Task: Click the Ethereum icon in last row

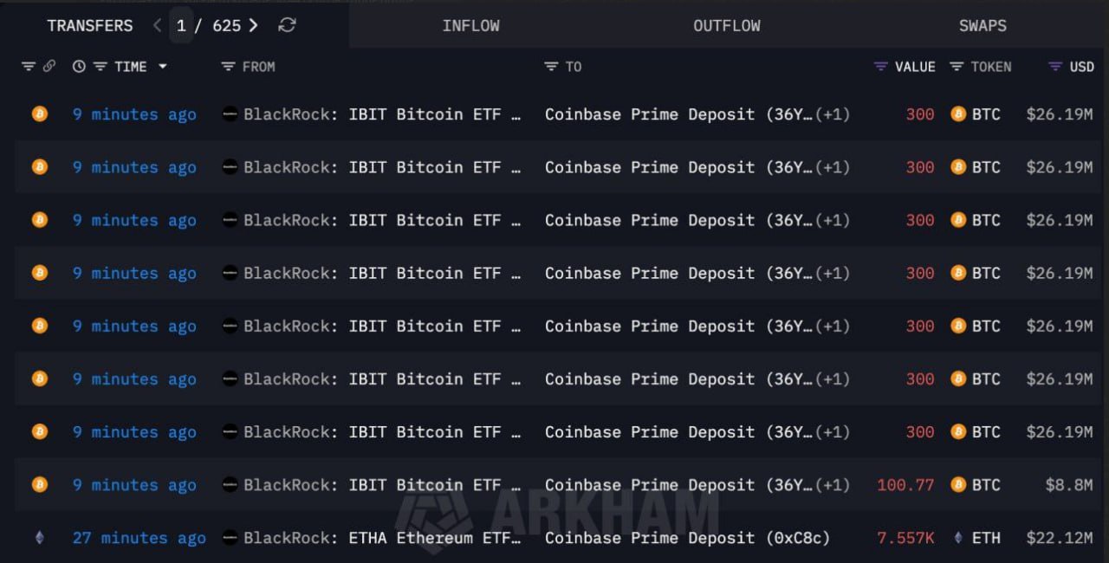Action: 39,538
